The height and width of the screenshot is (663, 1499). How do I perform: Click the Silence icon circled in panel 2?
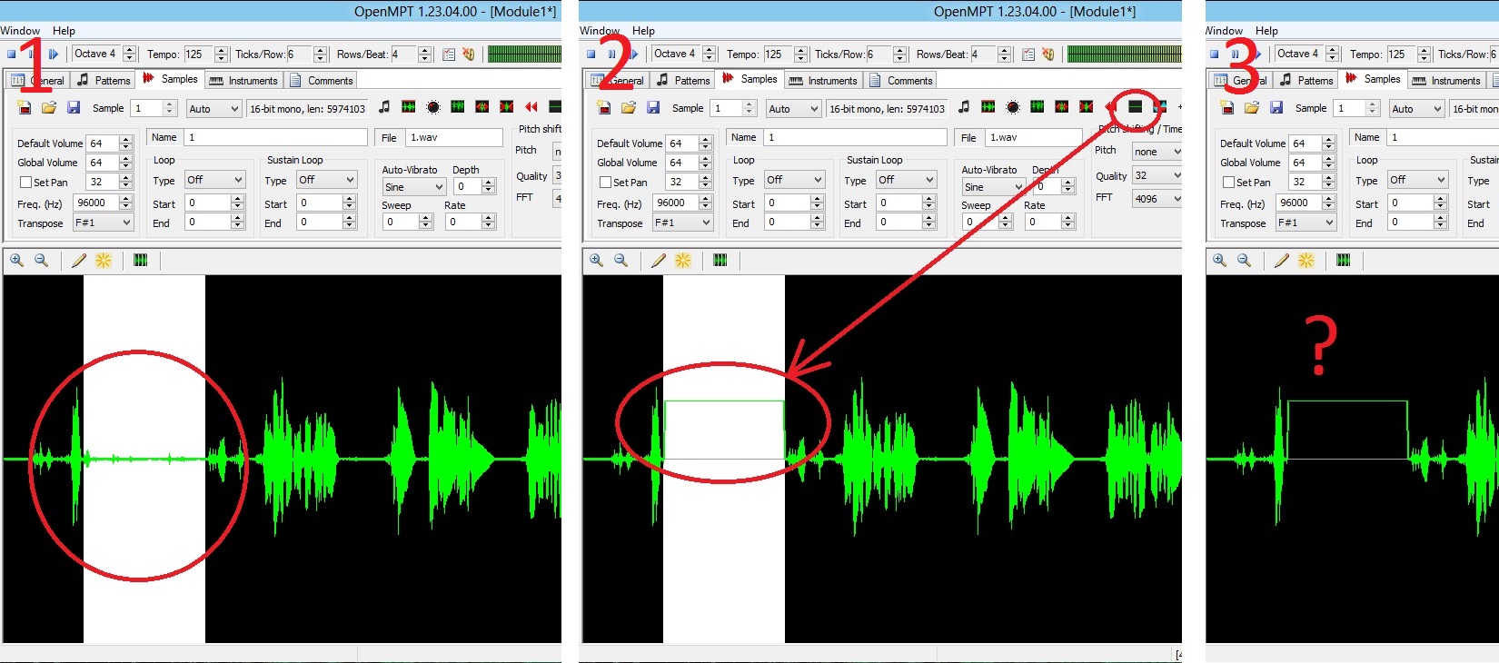pyautogui.click(x=1135, y=107)
